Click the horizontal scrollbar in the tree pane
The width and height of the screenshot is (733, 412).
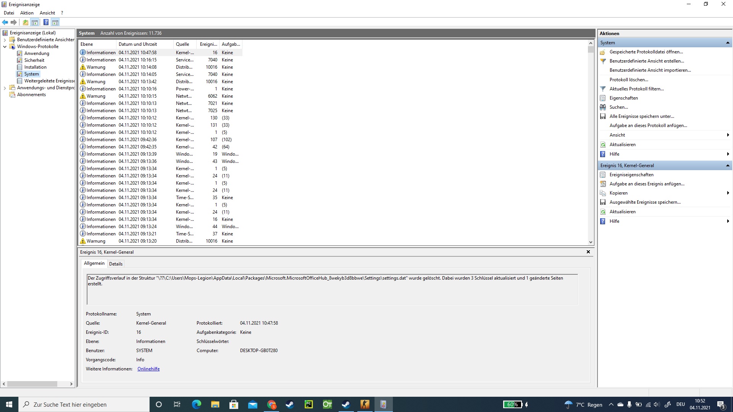pyautogui.click(x=32, y=384)
